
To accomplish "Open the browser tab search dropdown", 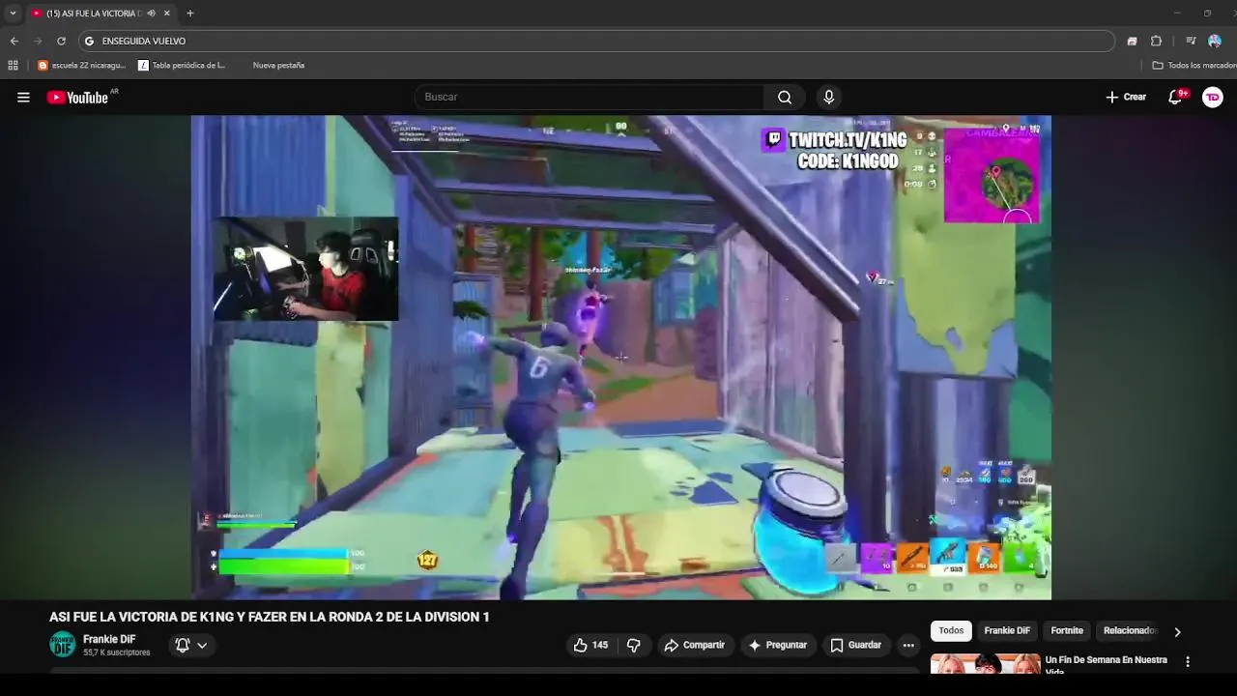I will 13,14.
